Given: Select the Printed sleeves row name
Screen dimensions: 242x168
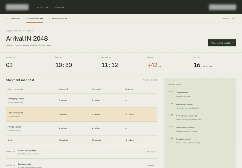Looking at the screenshot, I should tap(15, 127).
